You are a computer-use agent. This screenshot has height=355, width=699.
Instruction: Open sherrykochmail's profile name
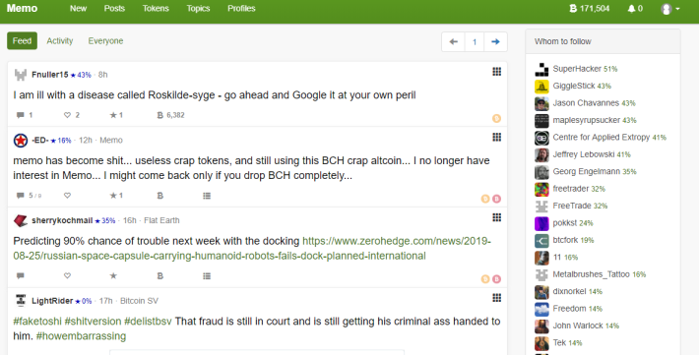(62, 220)
